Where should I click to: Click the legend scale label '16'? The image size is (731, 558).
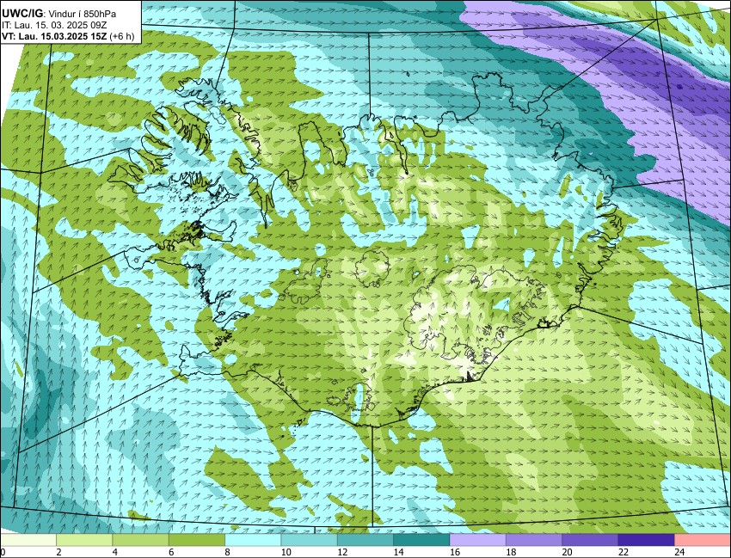[x=455, y=552]
